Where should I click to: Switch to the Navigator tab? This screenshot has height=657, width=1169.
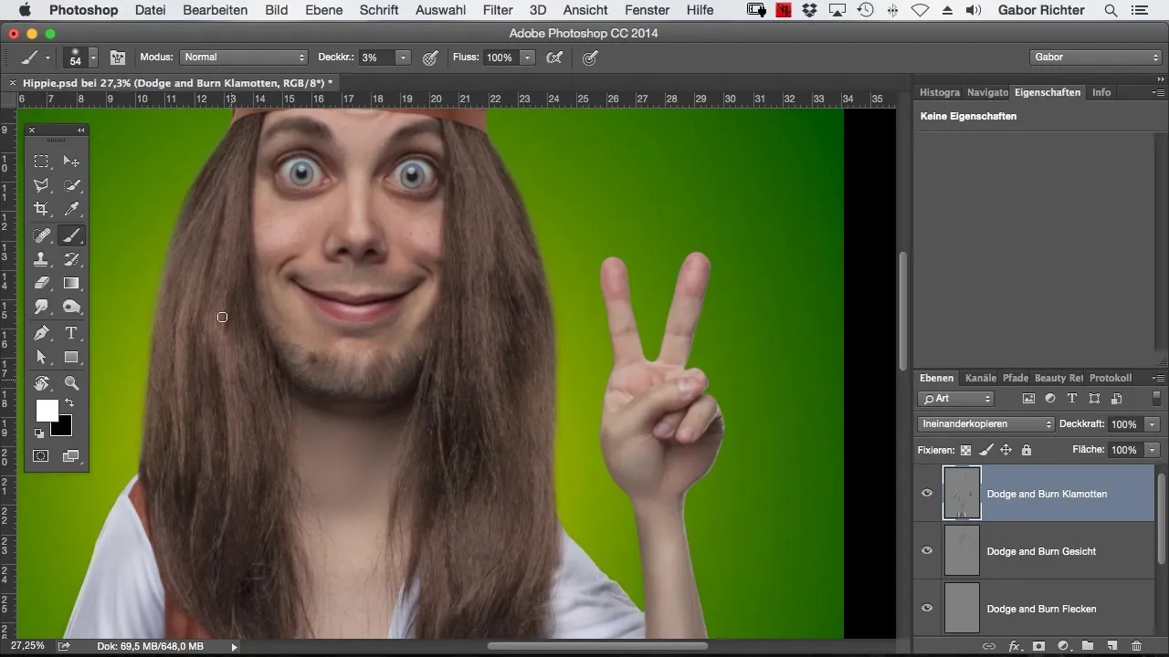(987, 92)
